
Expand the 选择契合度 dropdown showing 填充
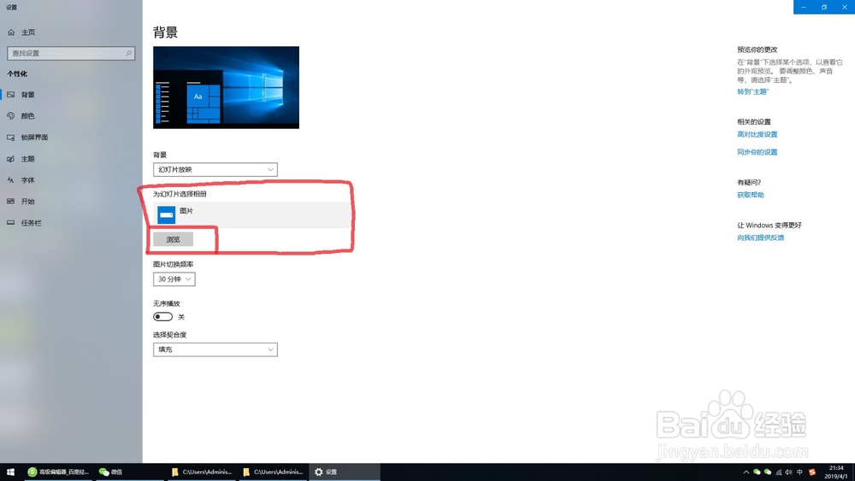click(215, 349)
